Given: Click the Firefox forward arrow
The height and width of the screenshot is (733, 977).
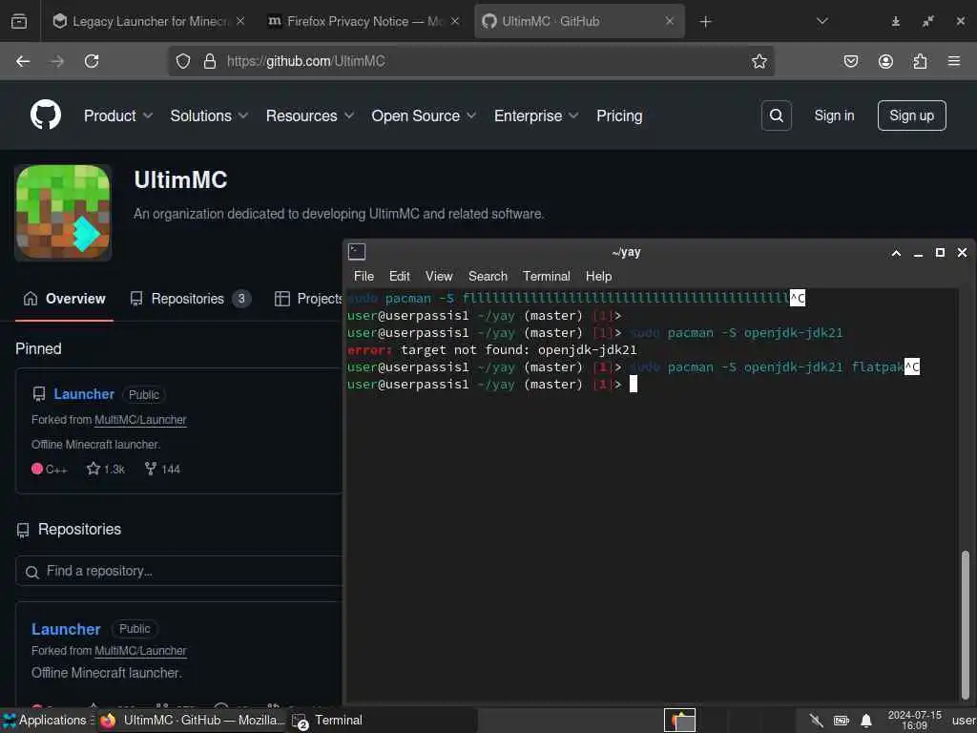Looking at the screenshot, I should [x=57, y=61].
